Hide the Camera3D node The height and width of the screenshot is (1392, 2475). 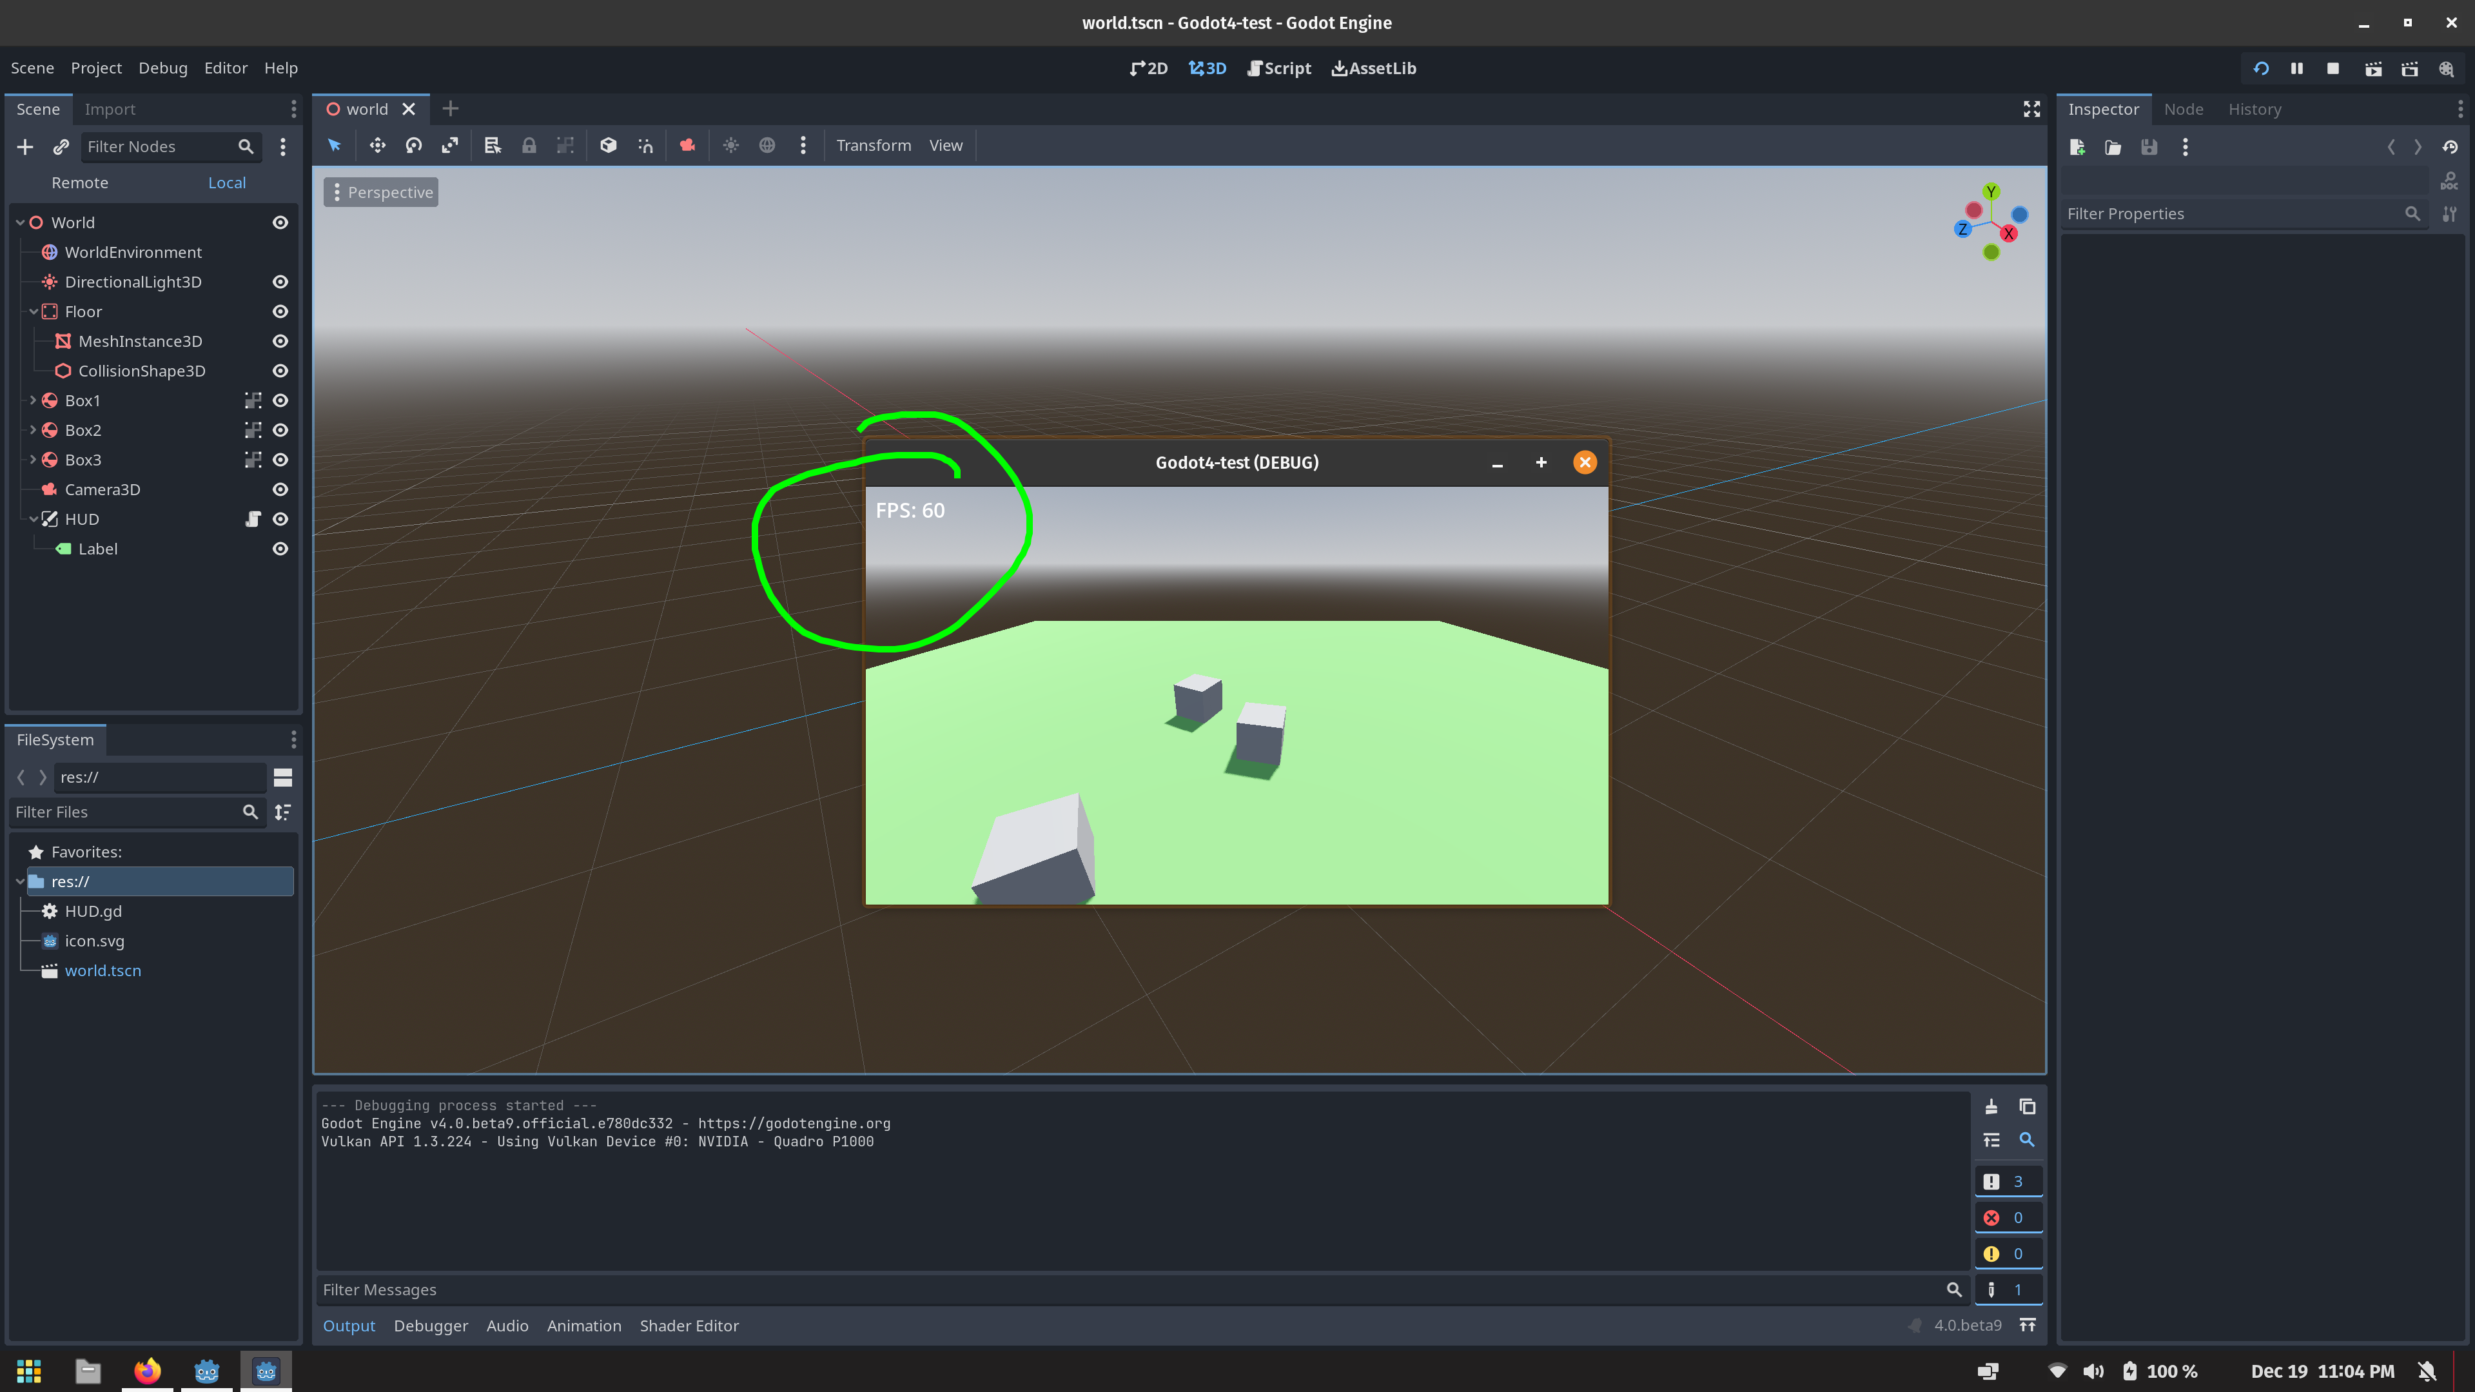[x=280, y=489]
